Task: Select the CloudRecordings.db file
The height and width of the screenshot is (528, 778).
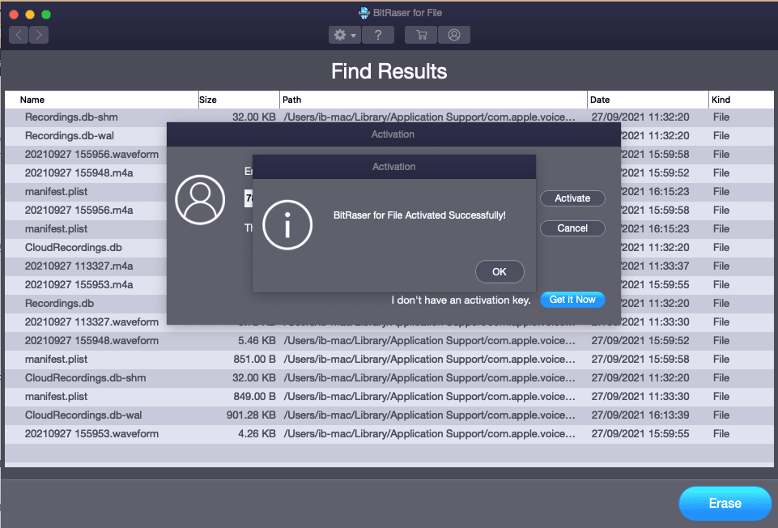Action: pyautogui.click(x=74, y=247)
